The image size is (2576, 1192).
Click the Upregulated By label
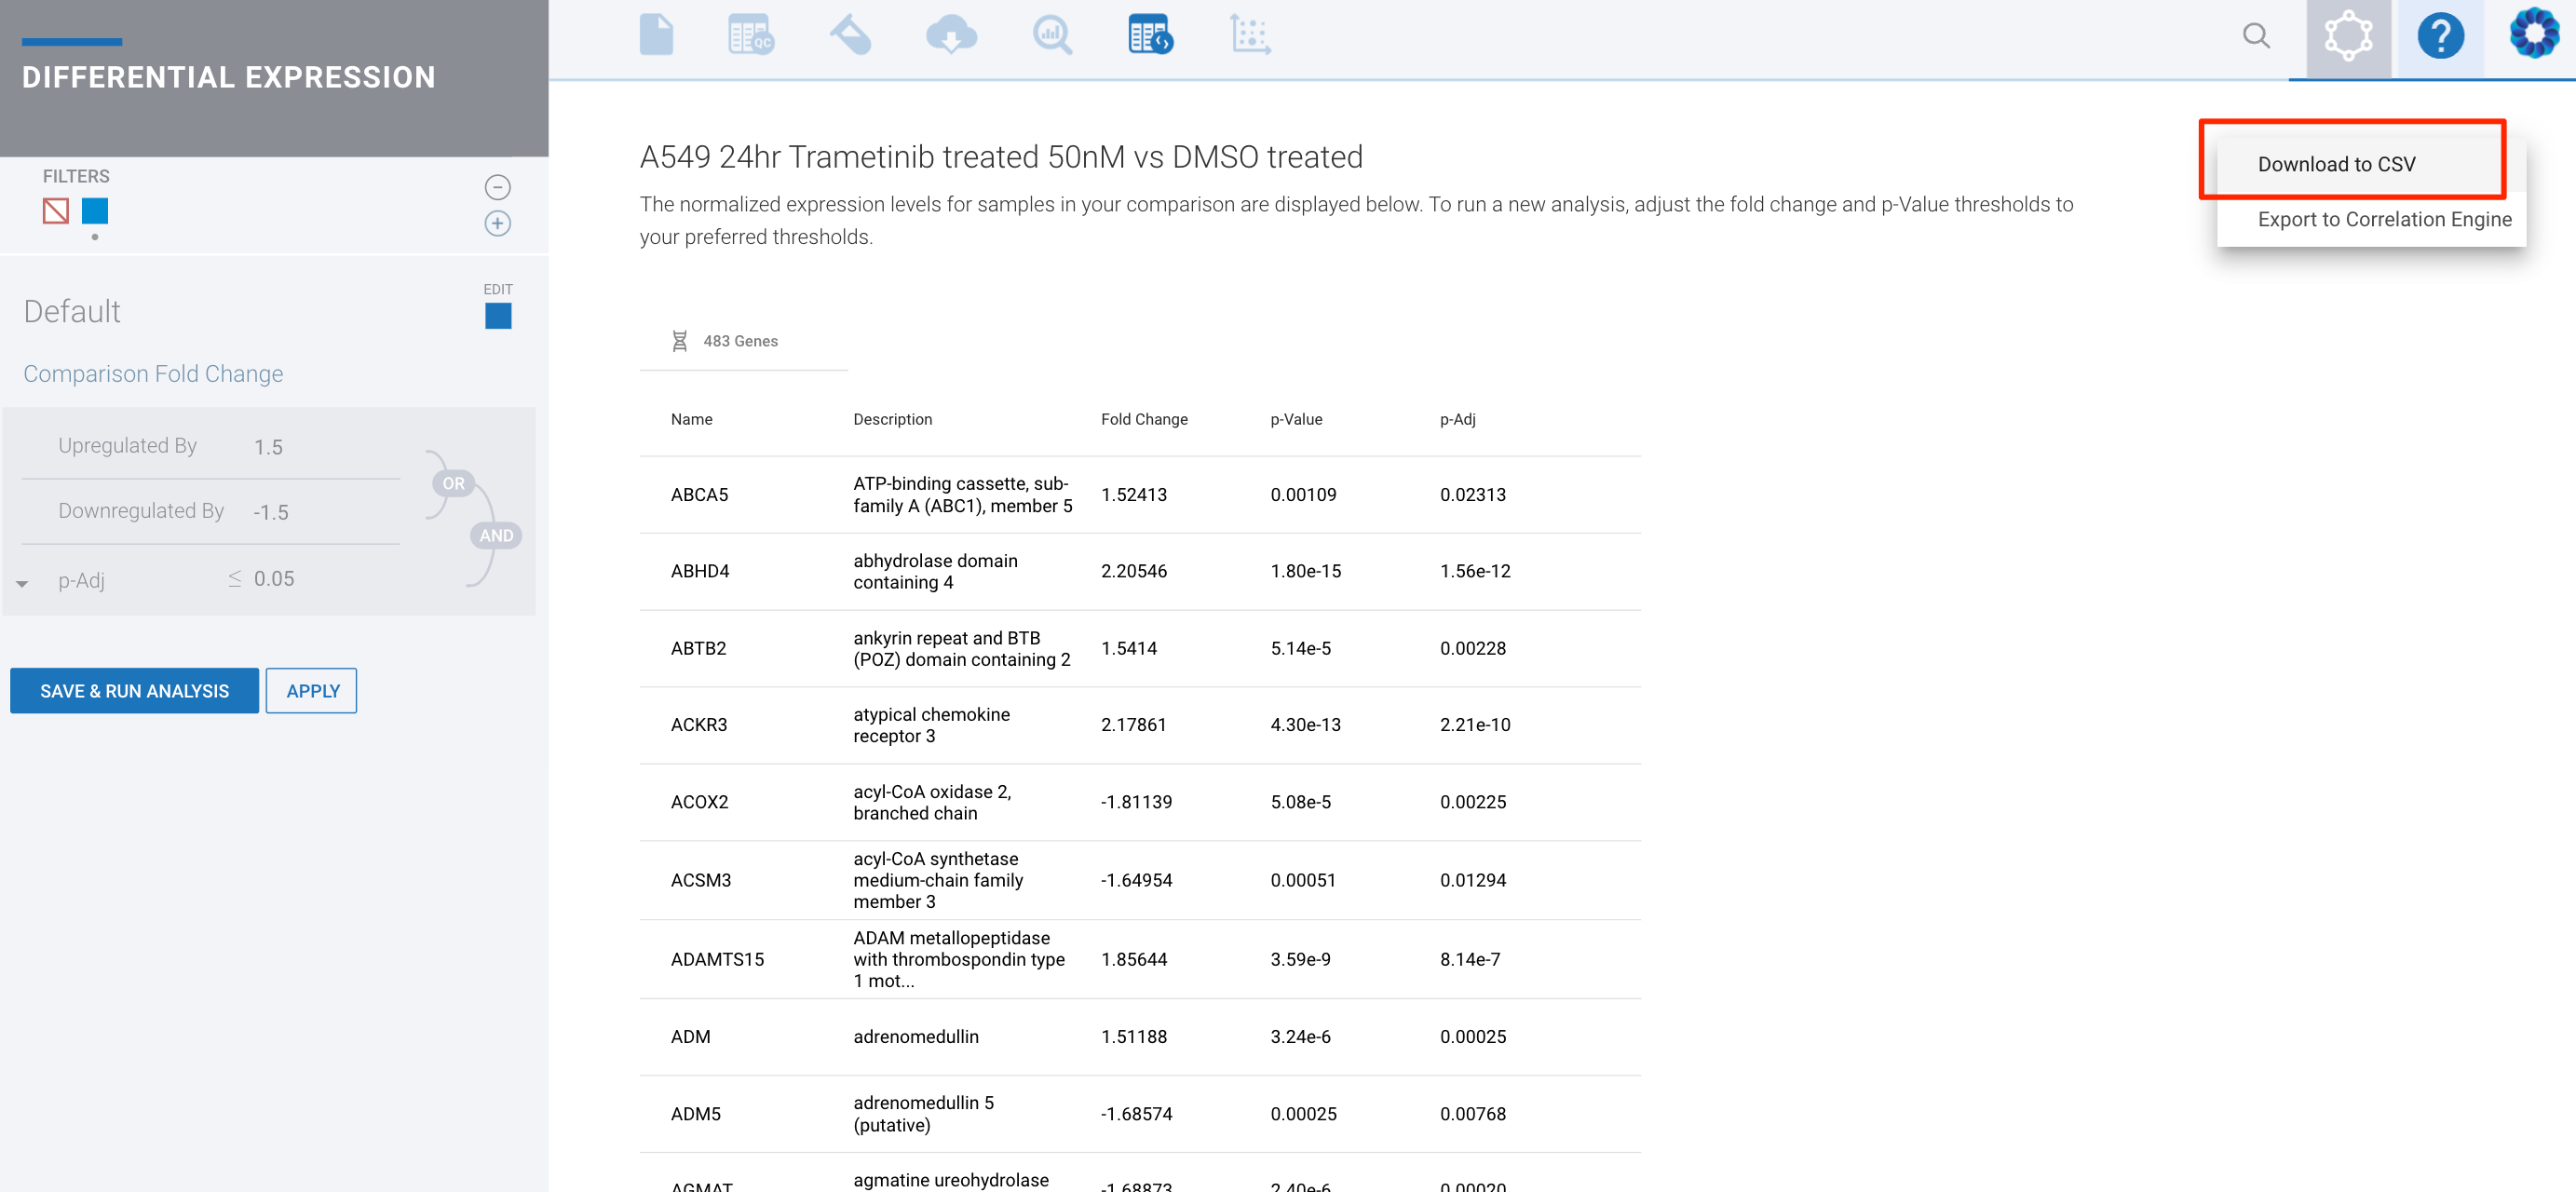point(127,445)
